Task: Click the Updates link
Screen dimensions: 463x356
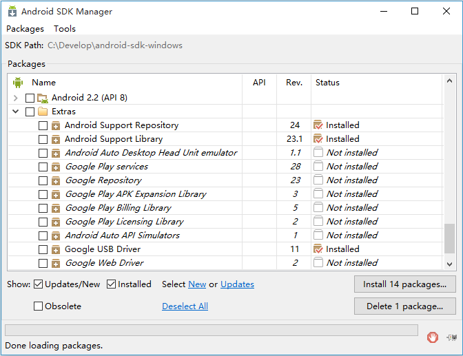Action: (x=238, y=284)
